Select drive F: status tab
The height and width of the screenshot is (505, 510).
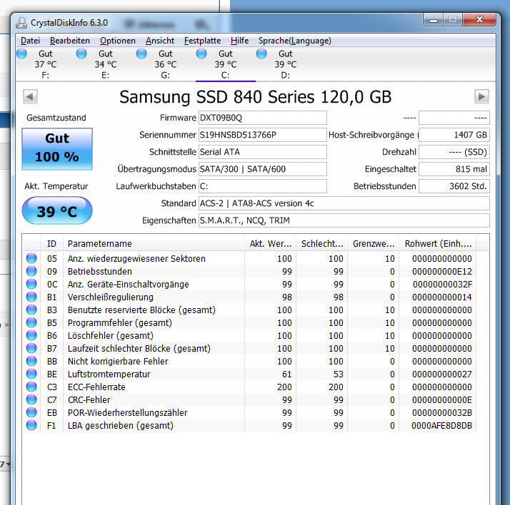(46, 64)
